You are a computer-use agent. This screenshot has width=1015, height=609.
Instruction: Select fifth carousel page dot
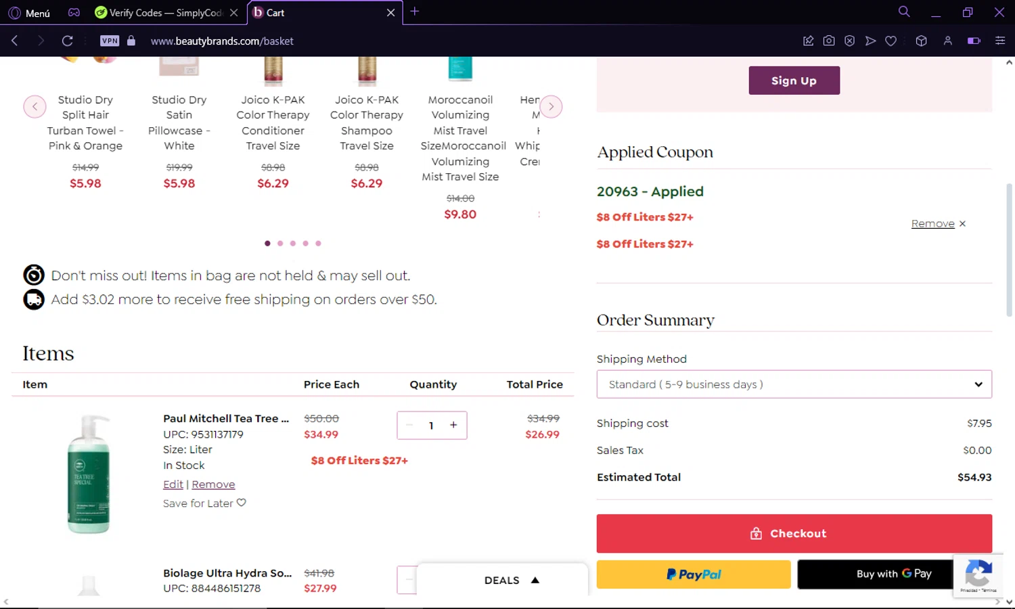coord(318,243)
